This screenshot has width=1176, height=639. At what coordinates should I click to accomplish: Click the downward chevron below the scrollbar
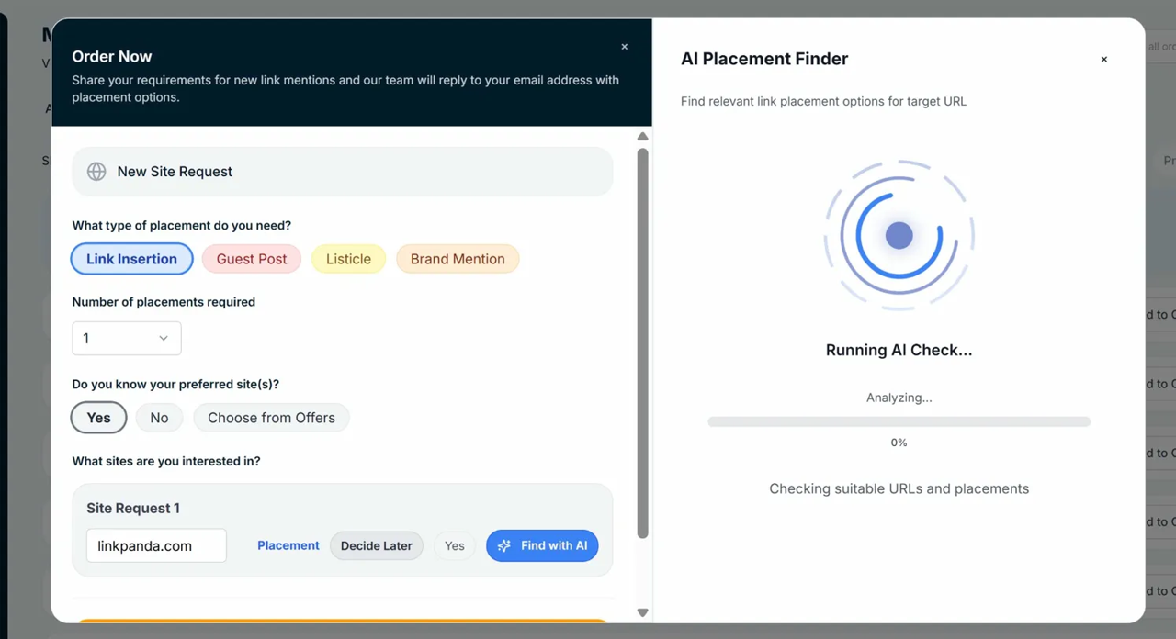[x=642, y=611]
